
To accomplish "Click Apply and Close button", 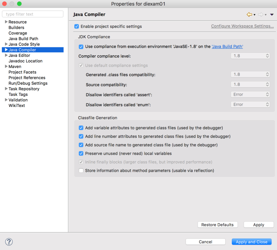I will [x=251, y=242].
